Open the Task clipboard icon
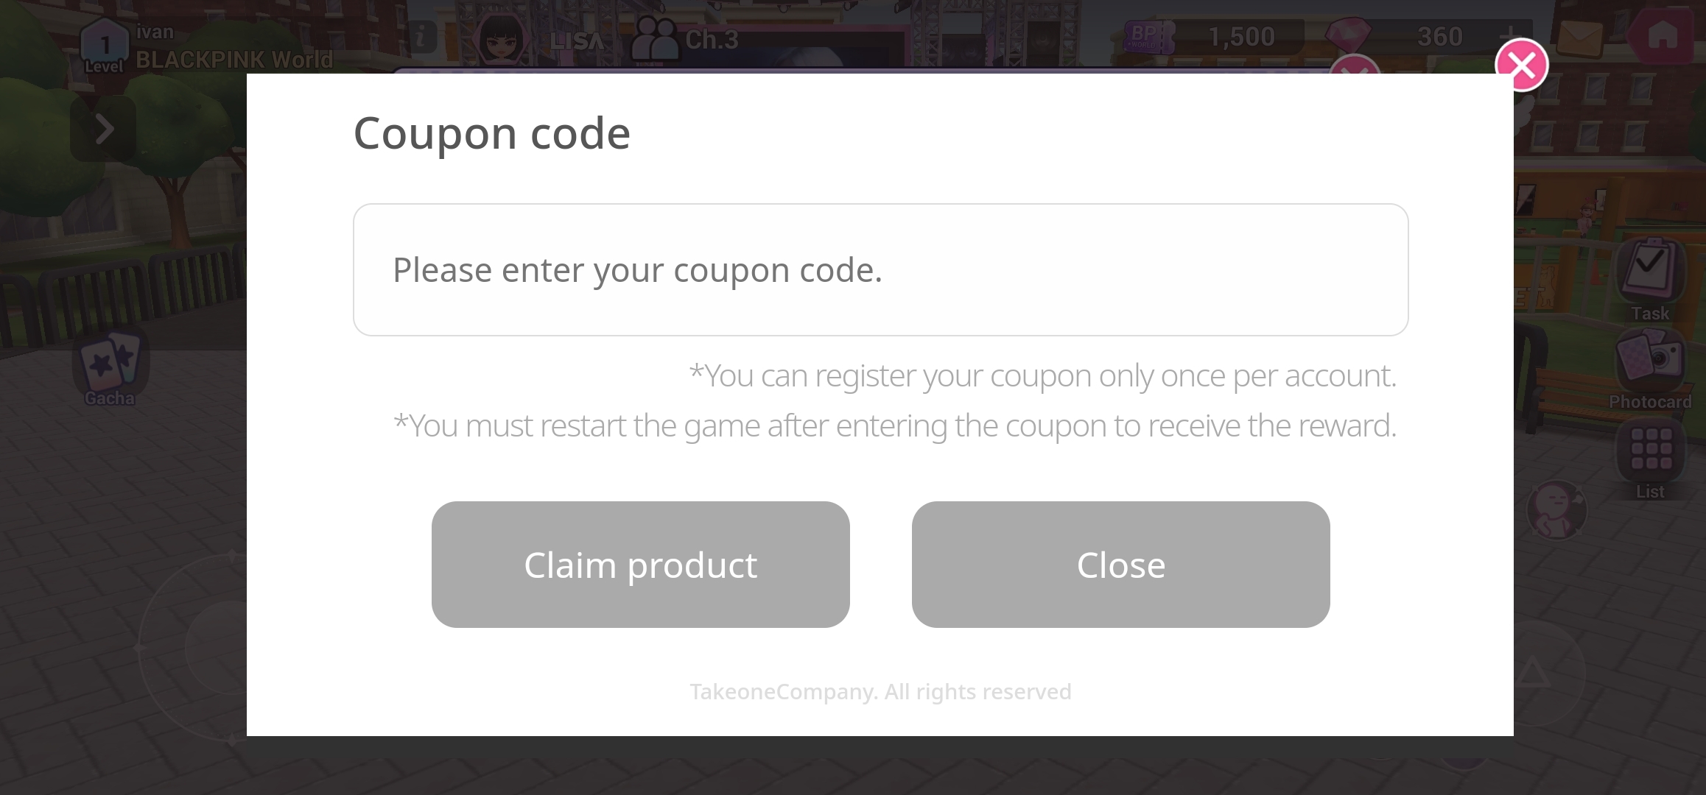1706x795 pixels. [x=1650, y=279]
